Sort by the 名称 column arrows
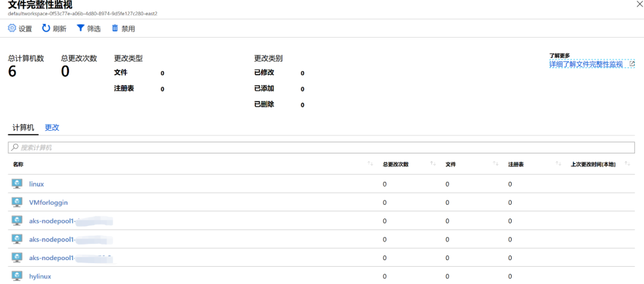This screenshot has width=644, height=284. [370, 164]
